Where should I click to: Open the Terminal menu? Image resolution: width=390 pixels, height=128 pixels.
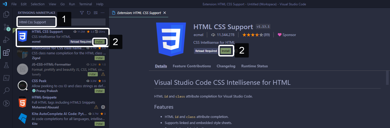[86, 4]
